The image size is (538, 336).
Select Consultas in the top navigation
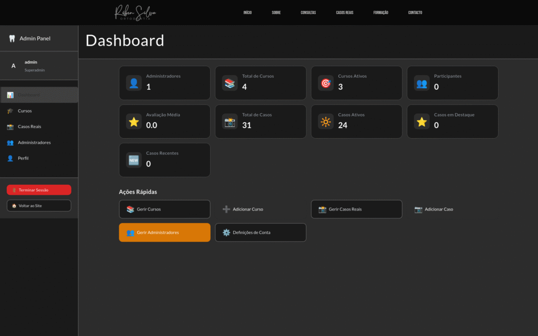point(308,13)
